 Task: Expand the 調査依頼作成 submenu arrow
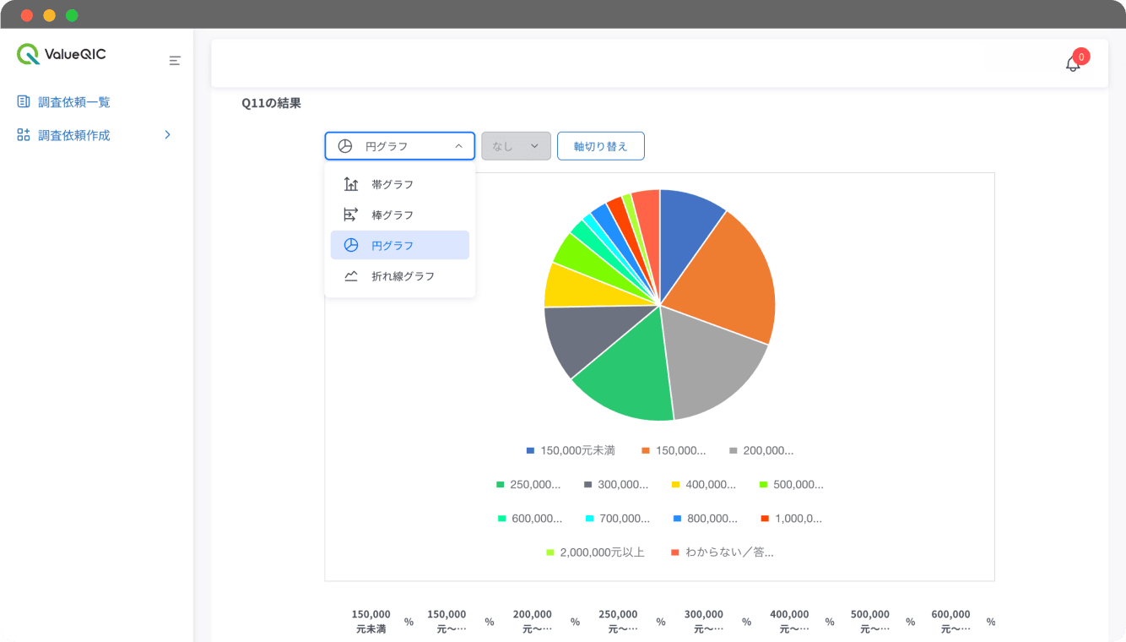[x=167, y=135]
